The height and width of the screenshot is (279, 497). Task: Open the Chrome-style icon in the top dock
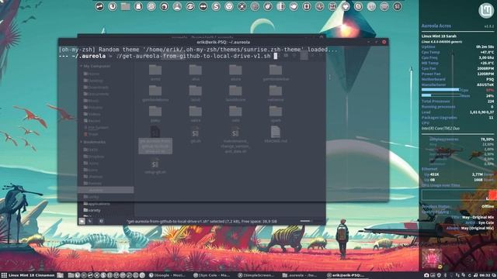(x=229, y=7)
